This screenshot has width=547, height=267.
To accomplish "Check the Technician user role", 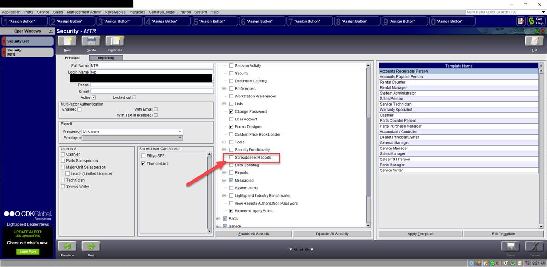I will coord(63,180).
